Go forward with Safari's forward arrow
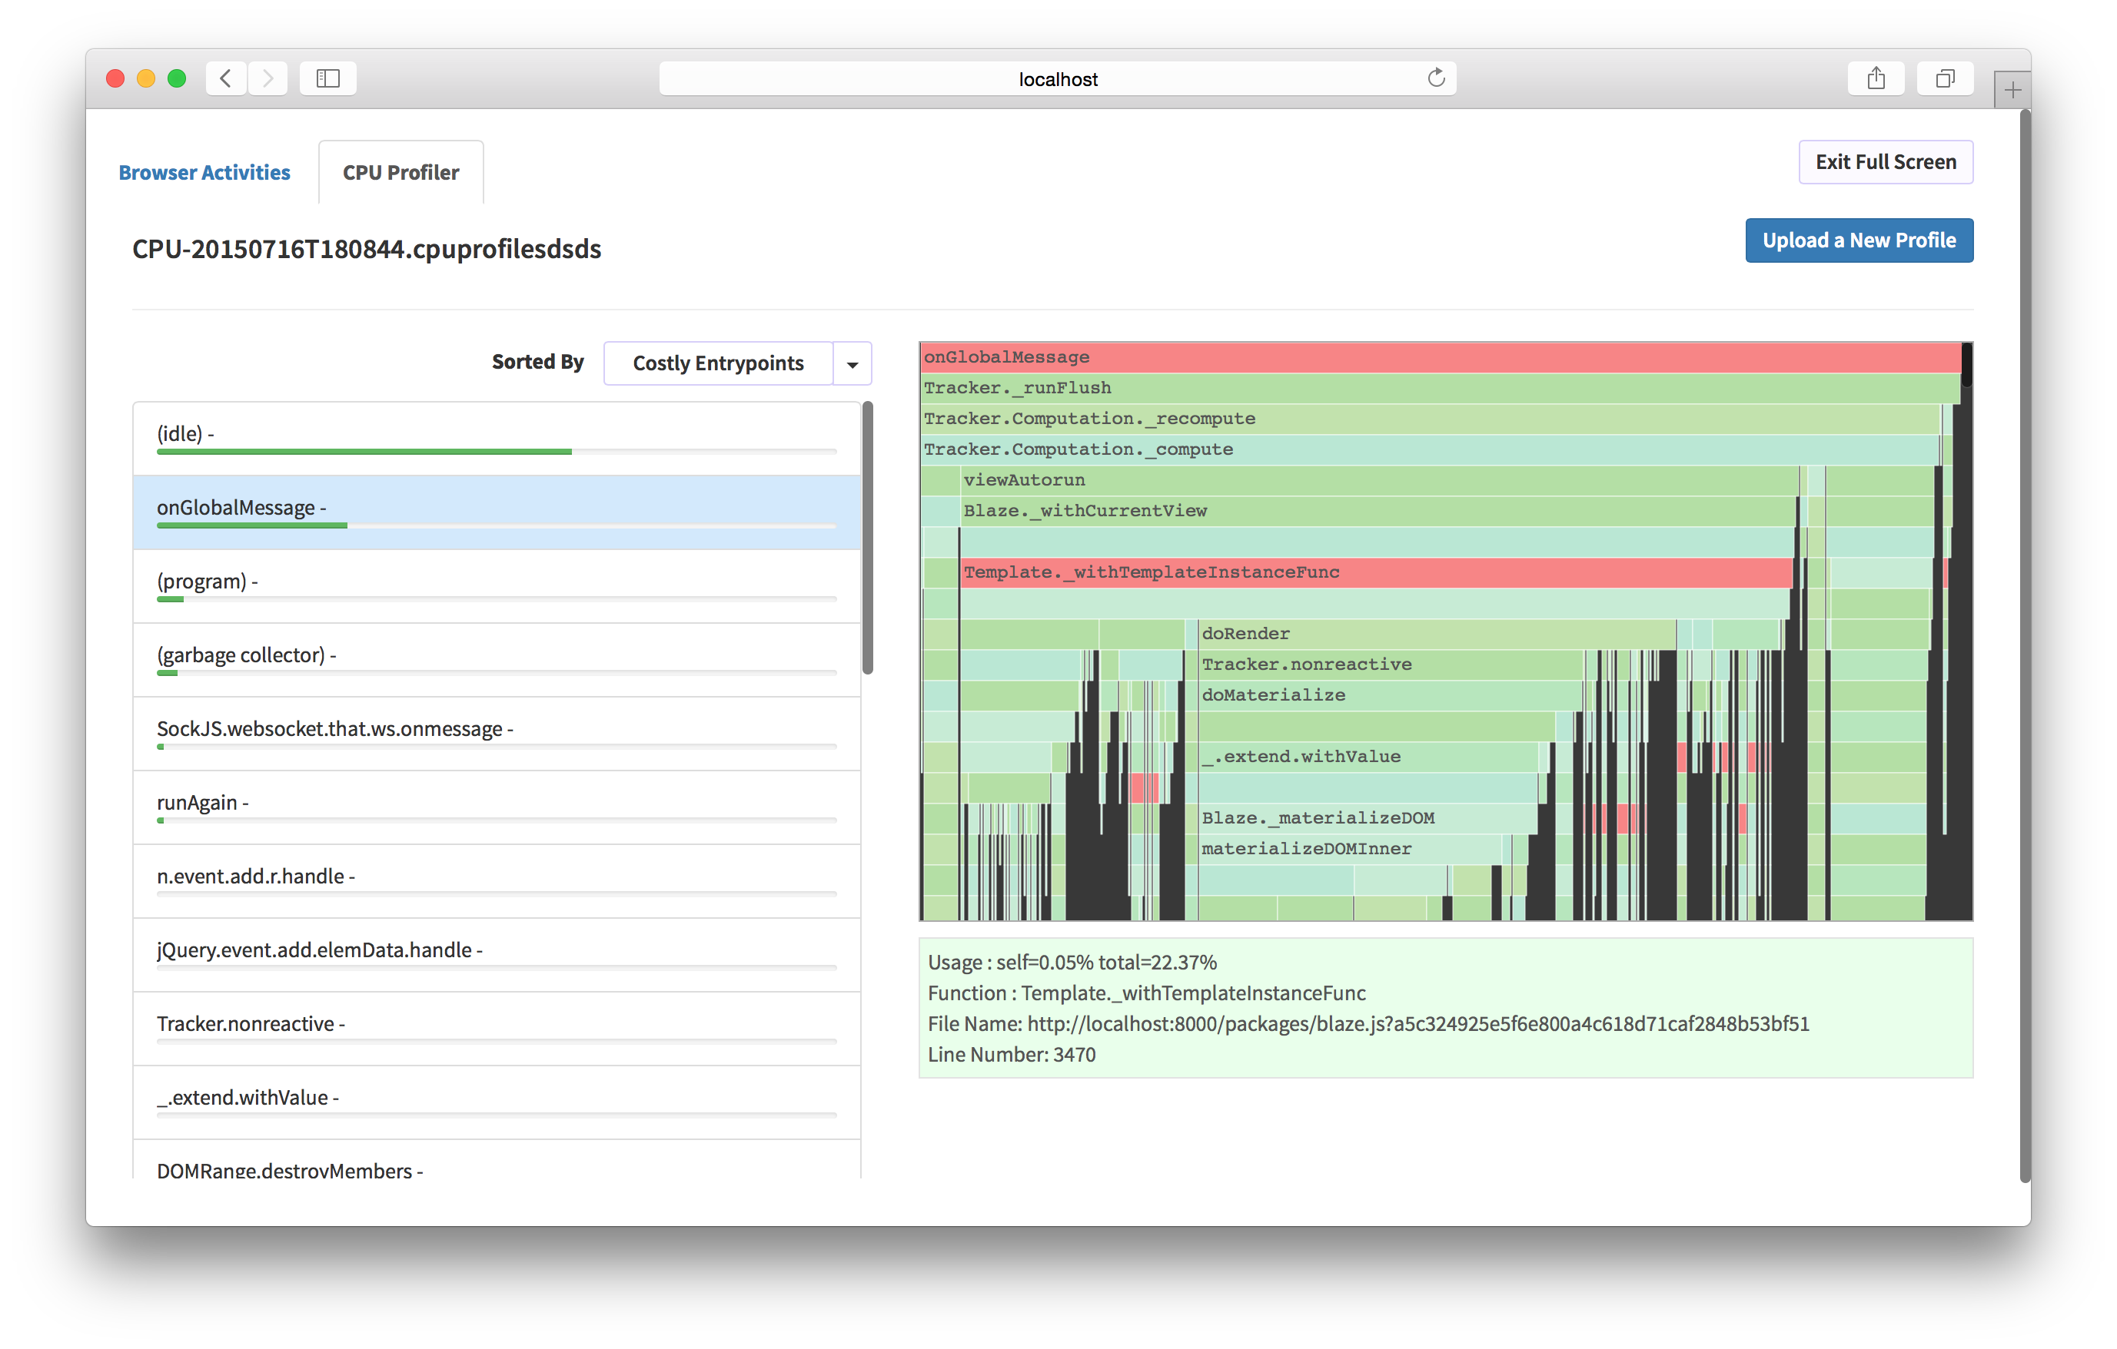The image size is (2117, 1349). coord(268,78)
